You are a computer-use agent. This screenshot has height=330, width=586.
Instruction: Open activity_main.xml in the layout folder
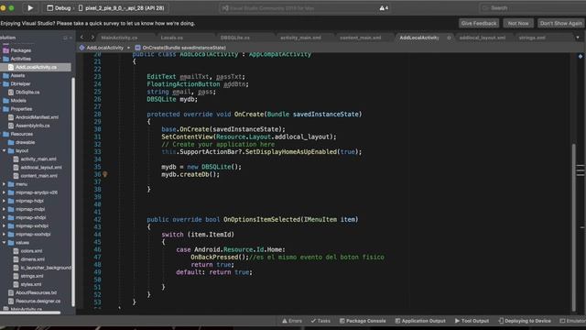click(38, 159)
